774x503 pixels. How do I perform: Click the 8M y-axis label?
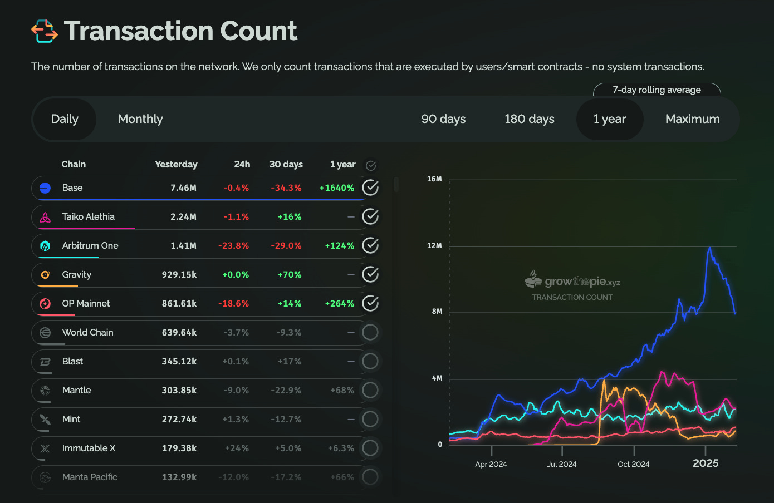(437, 312)
